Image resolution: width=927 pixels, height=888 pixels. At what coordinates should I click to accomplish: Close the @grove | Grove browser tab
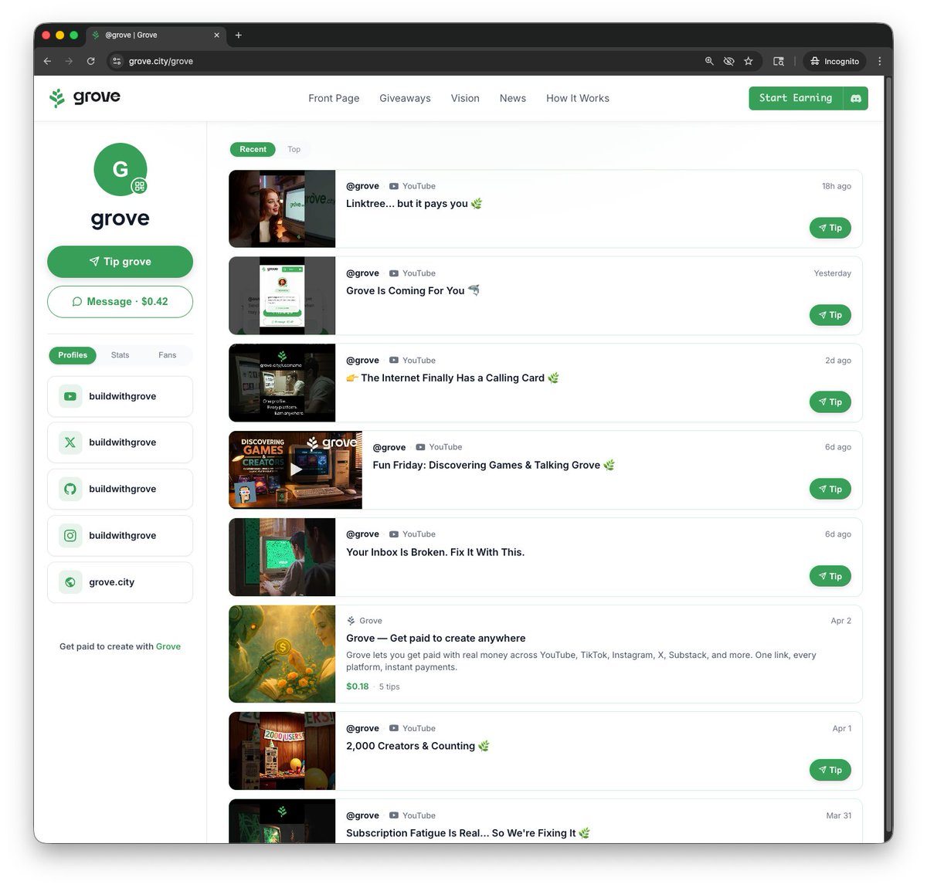coord(216,35)
